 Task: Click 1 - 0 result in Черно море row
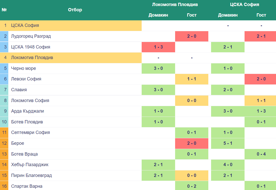pyautogui.click(x=228, y=69)
